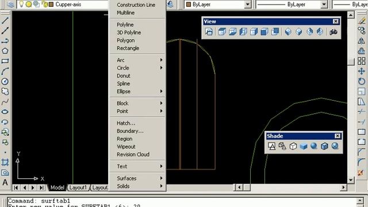This screenshot has width=368, height=207.
Task: Switch to SW Isometric view
Action: 288,32
